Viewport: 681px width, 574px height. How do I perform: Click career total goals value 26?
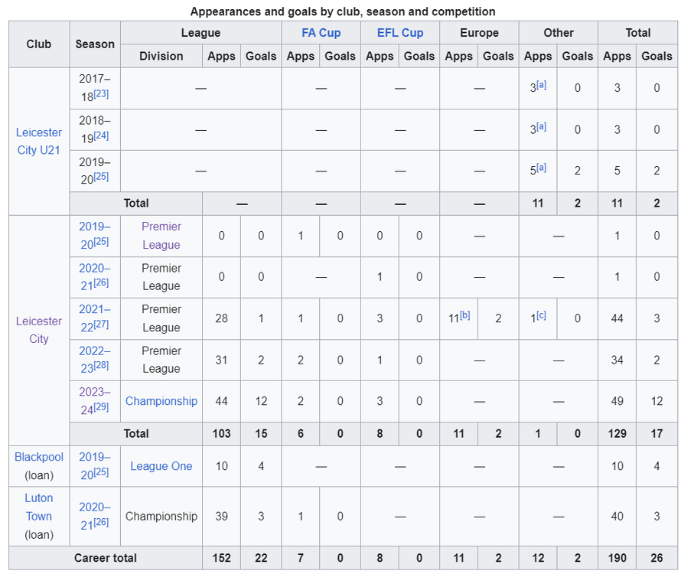coord(657,558)
